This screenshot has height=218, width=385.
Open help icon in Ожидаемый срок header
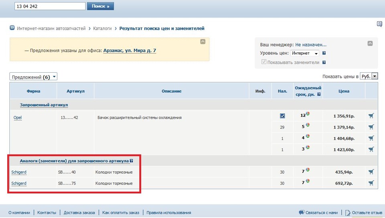click(x=319, y=94)
